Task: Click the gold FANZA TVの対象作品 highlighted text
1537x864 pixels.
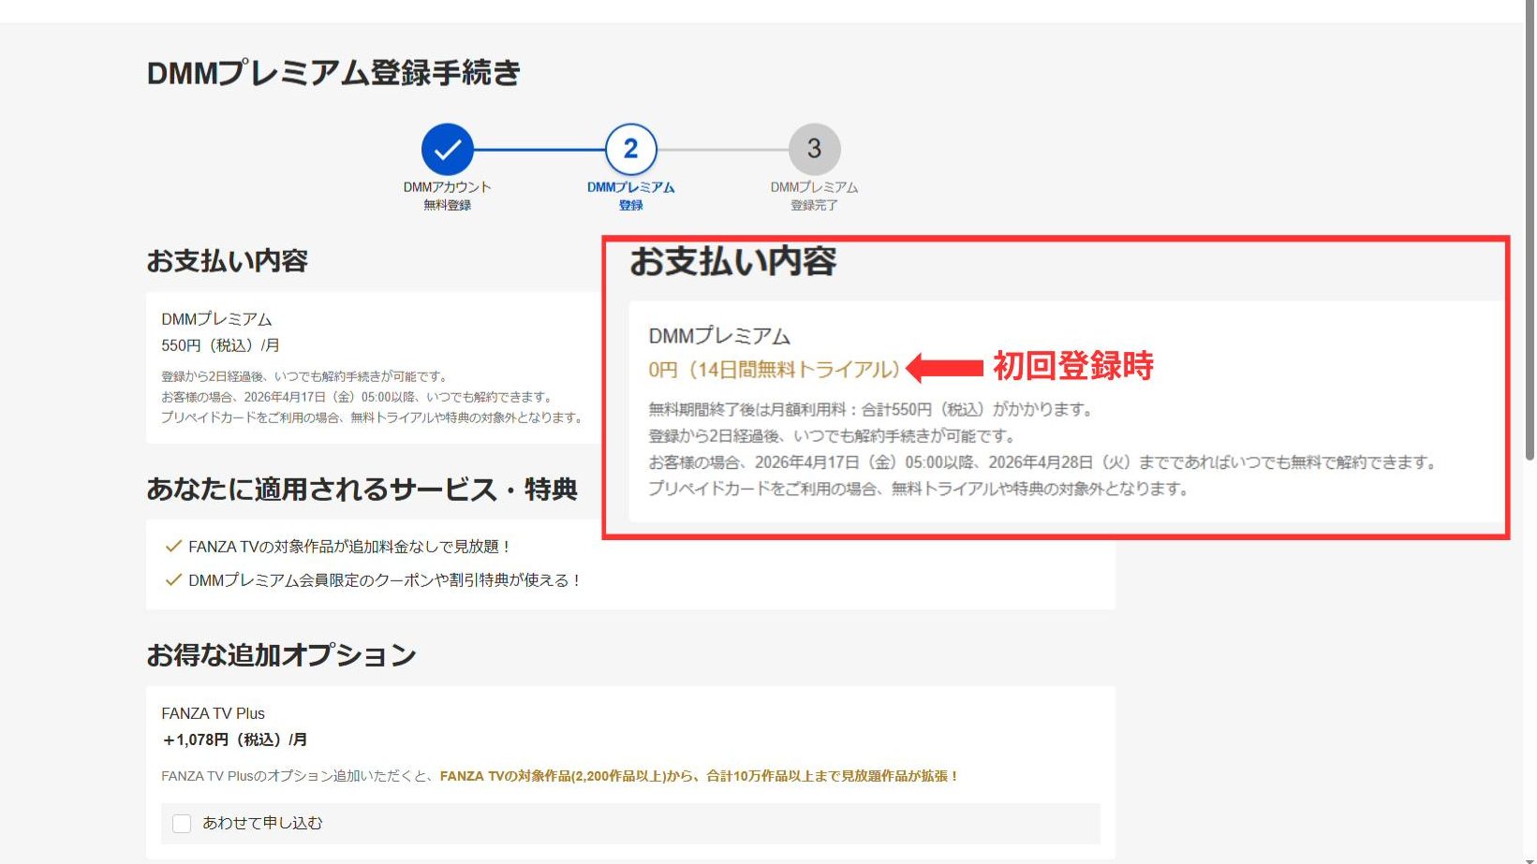Action: point(699,776)
